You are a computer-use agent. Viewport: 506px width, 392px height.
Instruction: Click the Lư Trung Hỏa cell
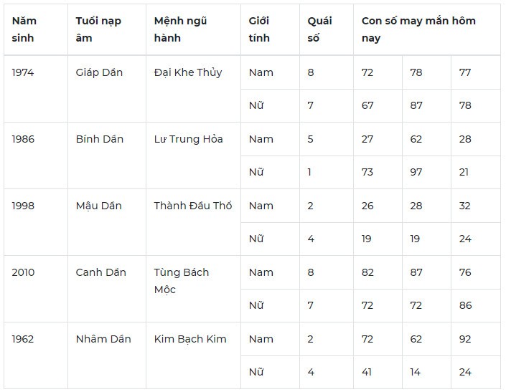[193, 156]
